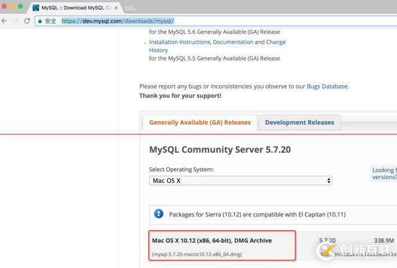Click the green secure lock icon
The width and height of the screenshot is (397, 268).
(40, 21)
